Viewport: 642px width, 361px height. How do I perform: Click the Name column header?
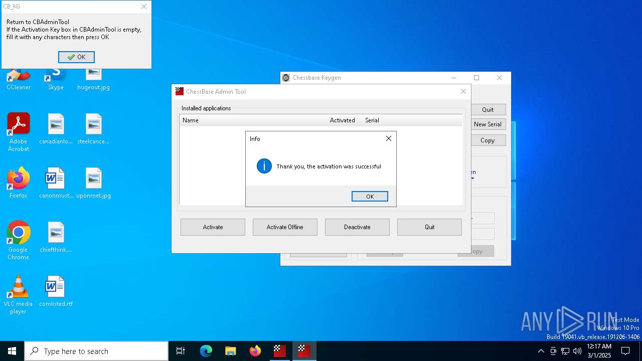coord(191,120)
